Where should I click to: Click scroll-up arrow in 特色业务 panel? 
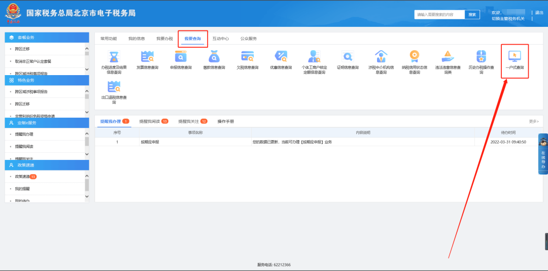pyautogui.click(x=87, y=91)
